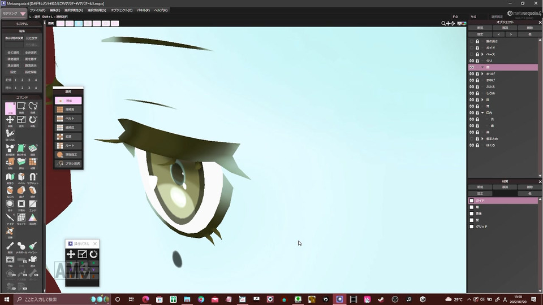Screen dimensions: 543x305
Task: Click the グリッド material color swatch
Action: (x=472, y=226)
